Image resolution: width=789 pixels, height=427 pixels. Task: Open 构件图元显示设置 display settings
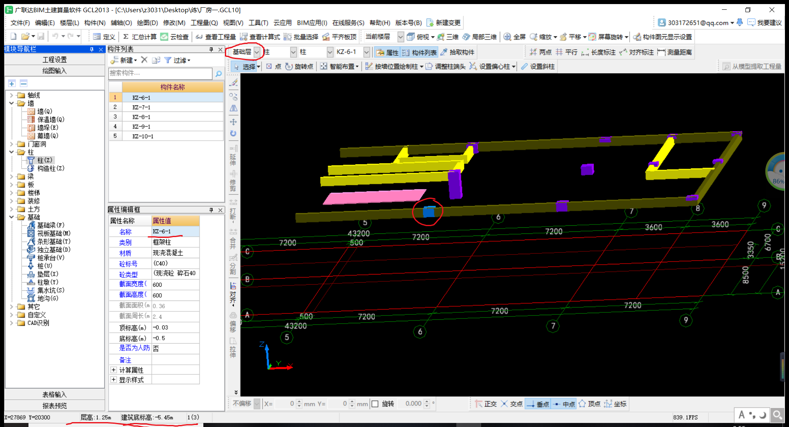[663, 37]
